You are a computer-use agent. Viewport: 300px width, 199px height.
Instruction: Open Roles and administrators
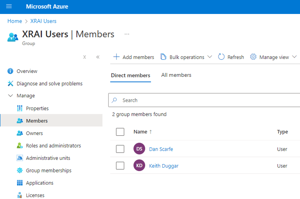pyautogui.click(x=53, y=146)
